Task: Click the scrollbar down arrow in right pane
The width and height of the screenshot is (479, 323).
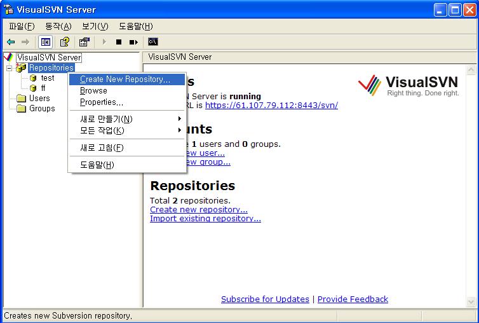Action: [471, 302]
